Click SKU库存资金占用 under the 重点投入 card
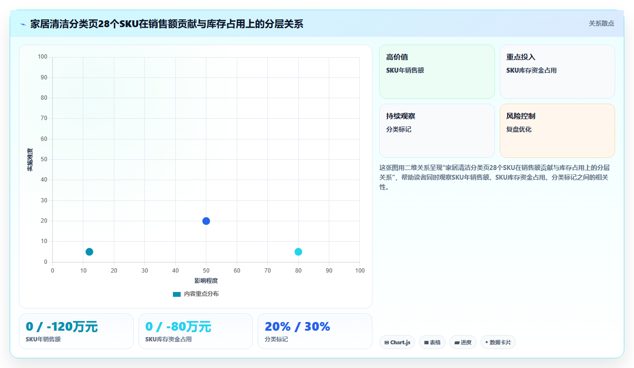 coord(531,70)
